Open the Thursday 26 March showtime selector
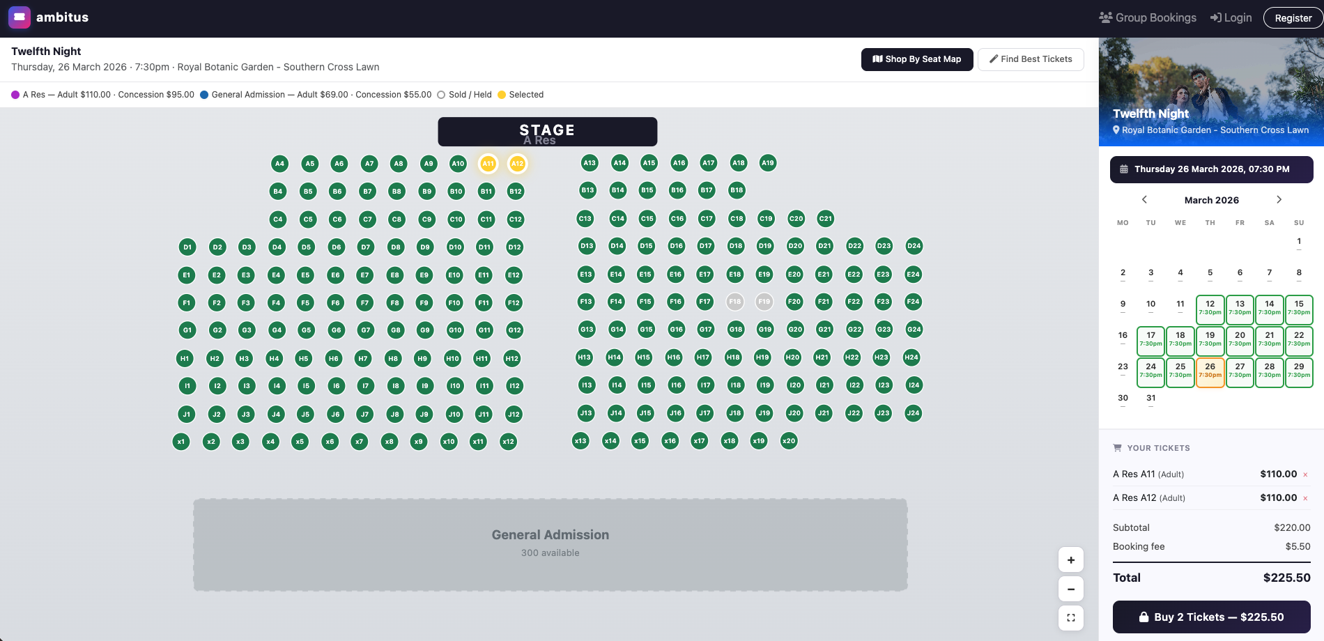Screen dimensions: 1324x641 click(x=1211, y=169)
